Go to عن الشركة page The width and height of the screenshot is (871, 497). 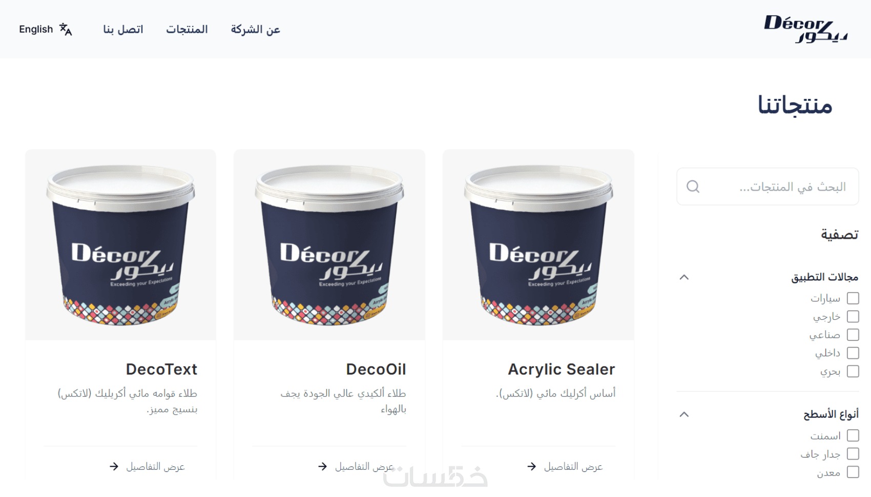click(255, 29)
